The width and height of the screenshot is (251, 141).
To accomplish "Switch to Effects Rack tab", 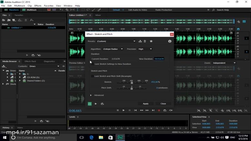I will point(30,61).
